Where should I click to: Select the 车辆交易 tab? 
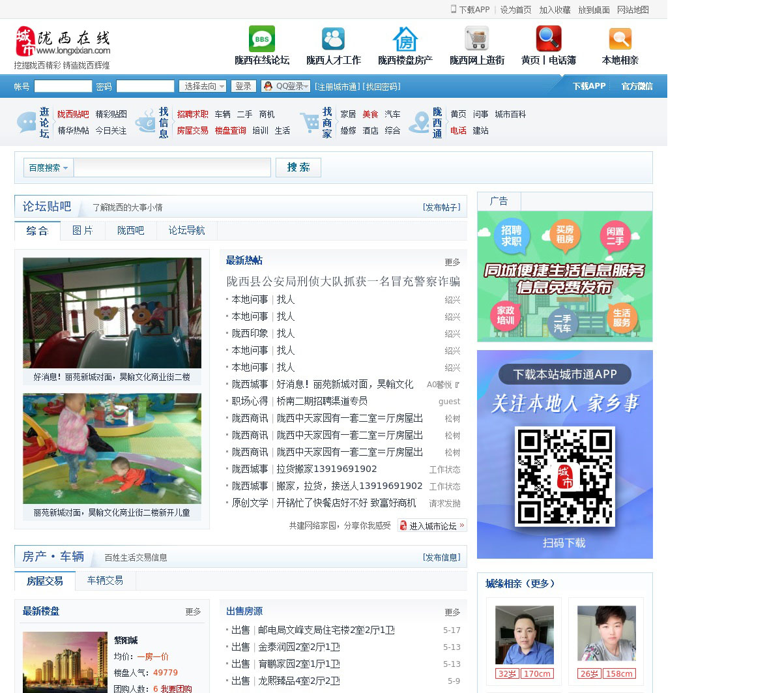(105, 581)
